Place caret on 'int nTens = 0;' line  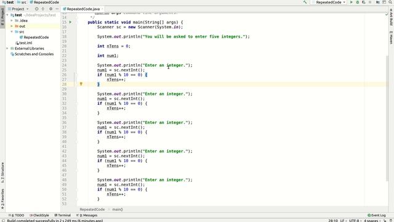click(x=114, y=46)
